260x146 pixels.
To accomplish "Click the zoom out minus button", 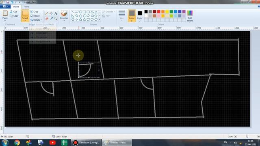I will [x=236, y=136].
